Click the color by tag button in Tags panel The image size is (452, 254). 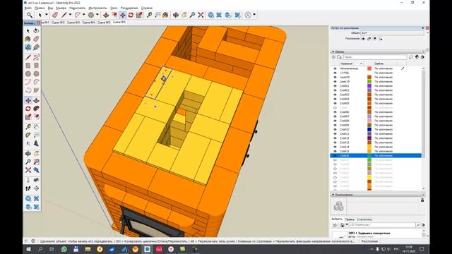417,57
